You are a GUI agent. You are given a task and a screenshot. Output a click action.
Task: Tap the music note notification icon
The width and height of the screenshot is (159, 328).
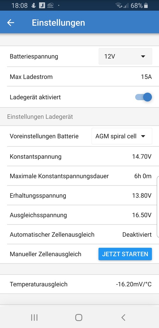pos(42,5)
